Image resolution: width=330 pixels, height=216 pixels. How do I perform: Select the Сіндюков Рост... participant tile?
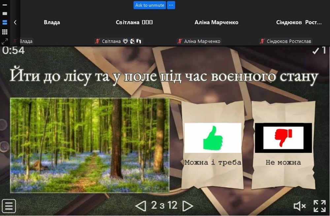[299, 22]
